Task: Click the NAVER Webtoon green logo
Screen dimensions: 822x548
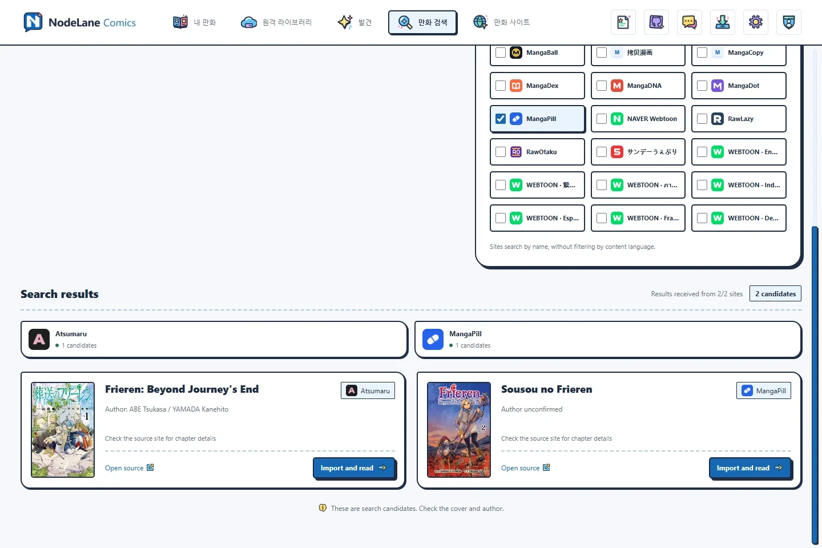Action: (x=617, y=119)
